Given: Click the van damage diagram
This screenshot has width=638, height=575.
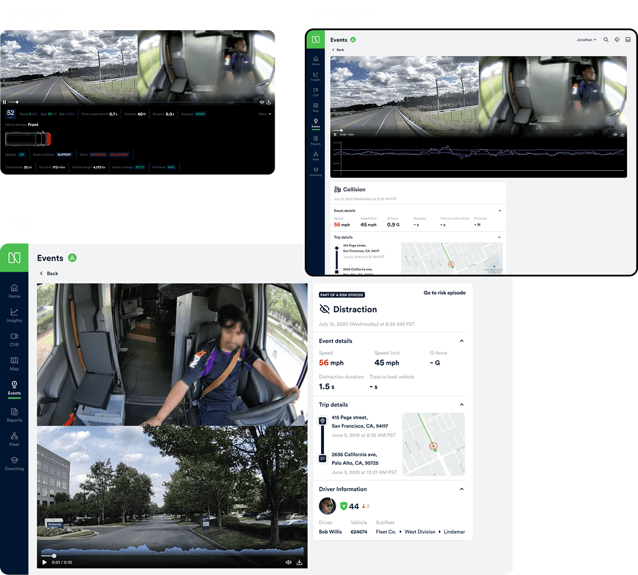Looking at the screenshot, I should point(28,139).
